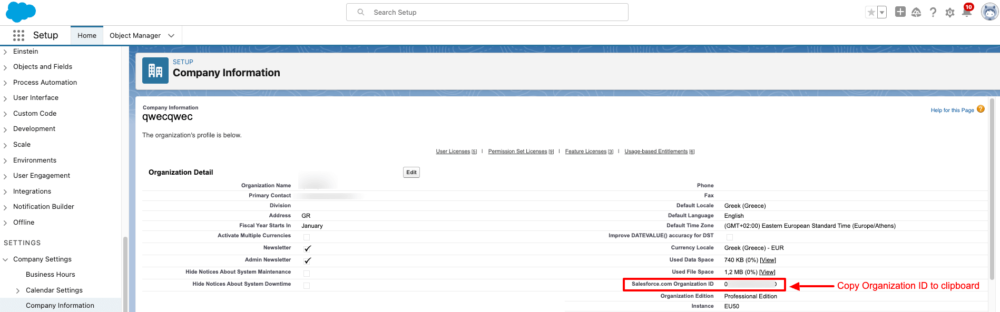Open Business Hours in sidebar
The image size is (1000, 312).
click(x=51, y=274)
